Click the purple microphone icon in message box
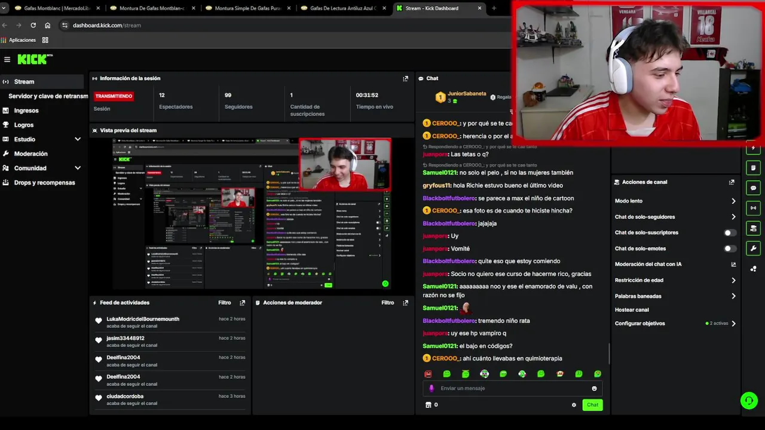765x430 pixels. pyautogui.click(x=432, y=388)
